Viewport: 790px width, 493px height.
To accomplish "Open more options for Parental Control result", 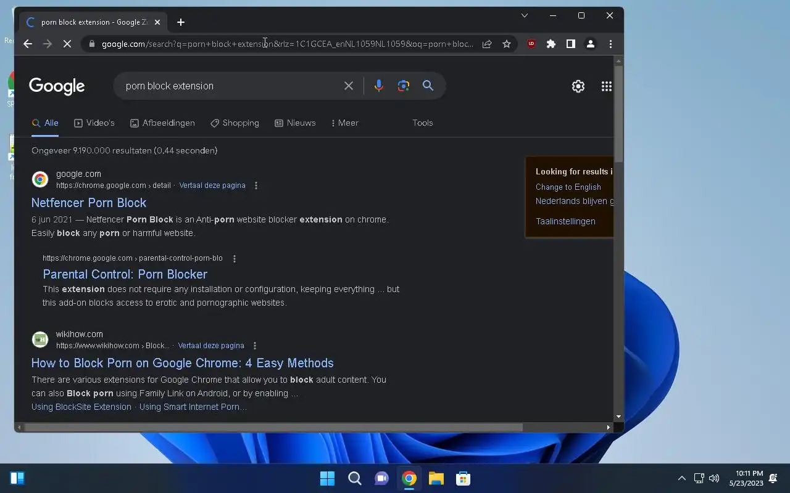I will [x=234, y=258].
